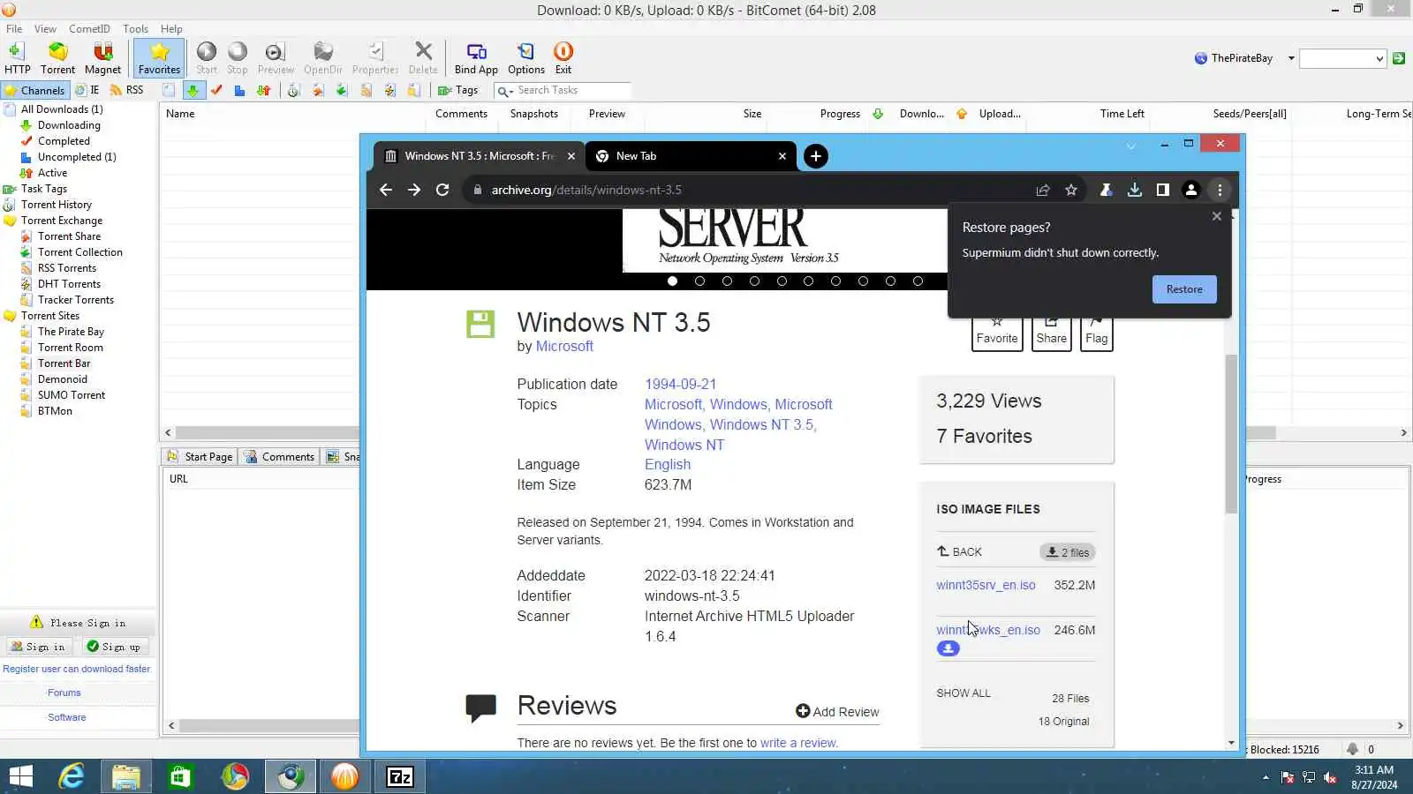Viewport: 1413px width, 794px height.
Task: Open File Explorer from the taskbar
Action: (126, 776)
